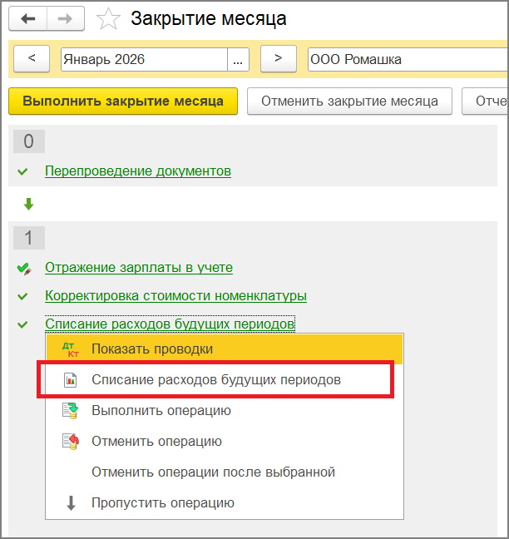Screen dimensions: 509x539
Task: Click edited-check status icon beside Отражение зарплаты
Action: (23, 268)
